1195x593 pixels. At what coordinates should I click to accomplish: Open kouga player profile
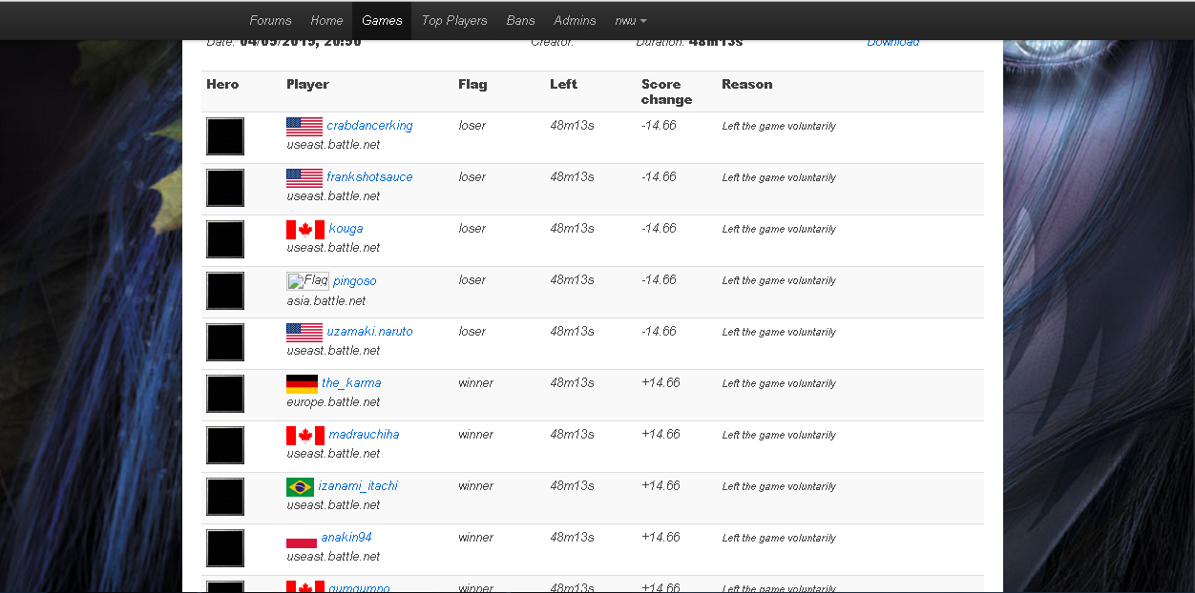(x=346, y=229)
